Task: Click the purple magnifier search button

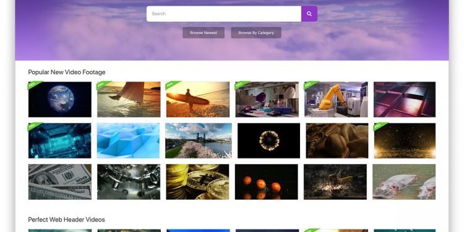Action: click(x=309, y=14)
